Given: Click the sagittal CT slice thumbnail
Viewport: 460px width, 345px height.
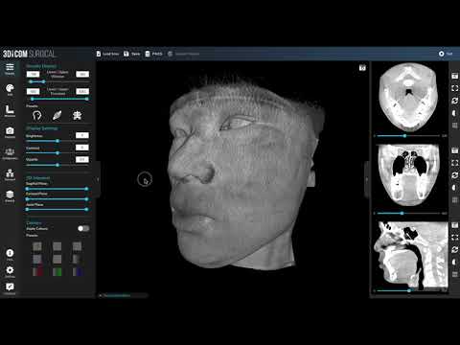Looking at the screenshot, I should tap(411, 255).
